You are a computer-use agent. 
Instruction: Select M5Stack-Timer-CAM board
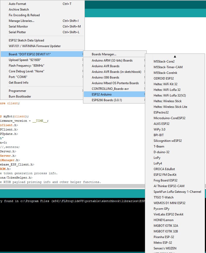175,67
